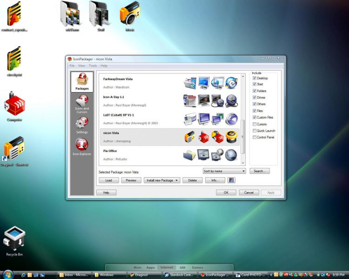
Task: Switch to the Games dock tab
Action: click(197, 267)
